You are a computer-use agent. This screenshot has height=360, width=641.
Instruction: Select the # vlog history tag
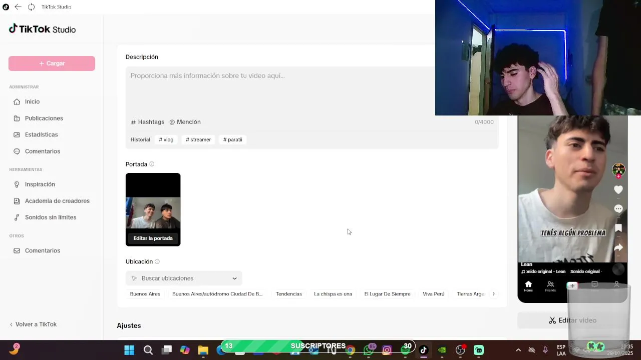click(x=166, y=139)
